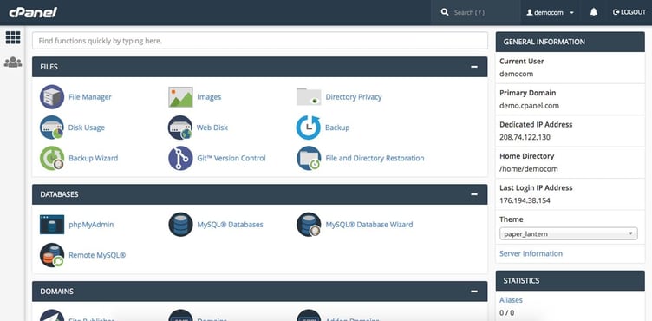Collapse the Domains section

point(474,292)
